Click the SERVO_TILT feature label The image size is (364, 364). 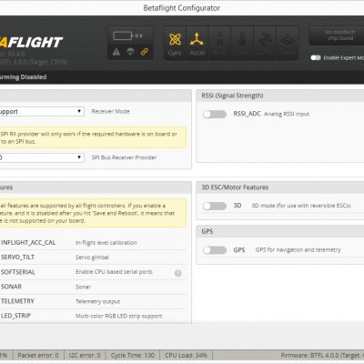click(17, 258)
